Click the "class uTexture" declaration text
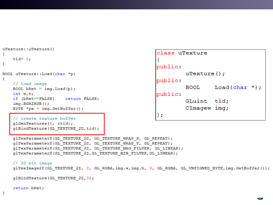The image size is (273, 205). tap(181, 53)
